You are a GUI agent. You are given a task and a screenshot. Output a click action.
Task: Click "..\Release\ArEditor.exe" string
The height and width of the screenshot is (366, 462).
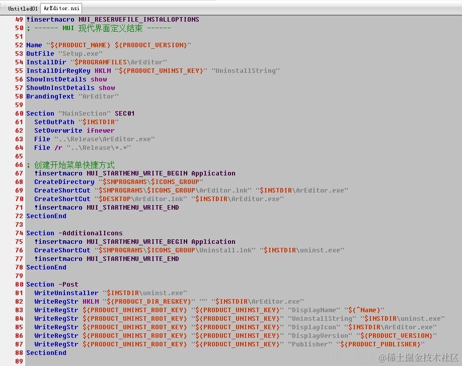[105, 139]
